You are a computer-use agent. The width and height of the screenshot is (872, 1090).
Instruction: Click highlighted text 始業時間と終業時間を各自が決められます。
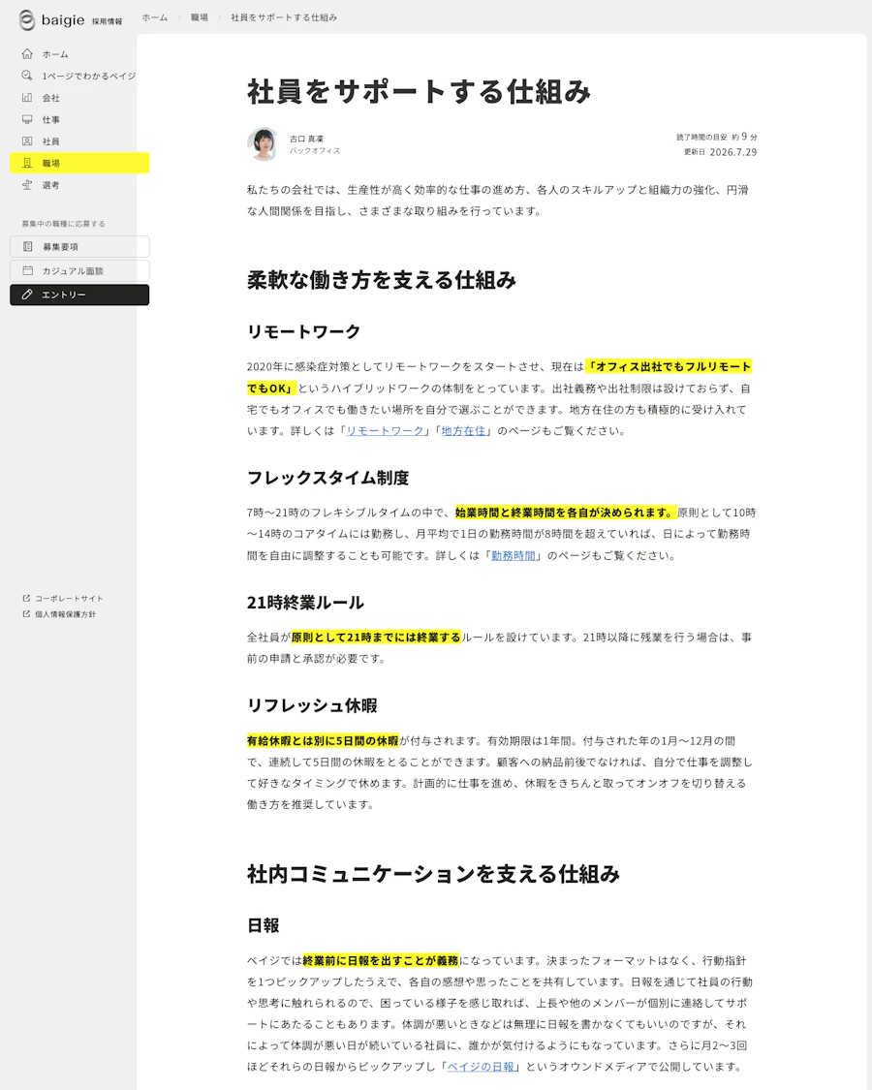pos(565,513)
